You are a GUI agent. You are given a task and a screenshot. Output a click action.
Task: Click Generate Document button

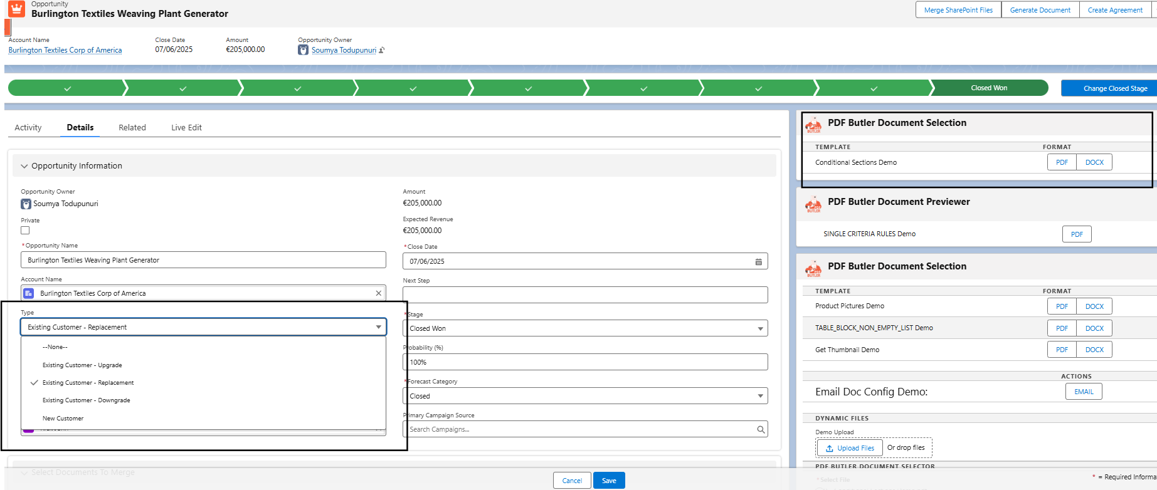pos(1040,10)
